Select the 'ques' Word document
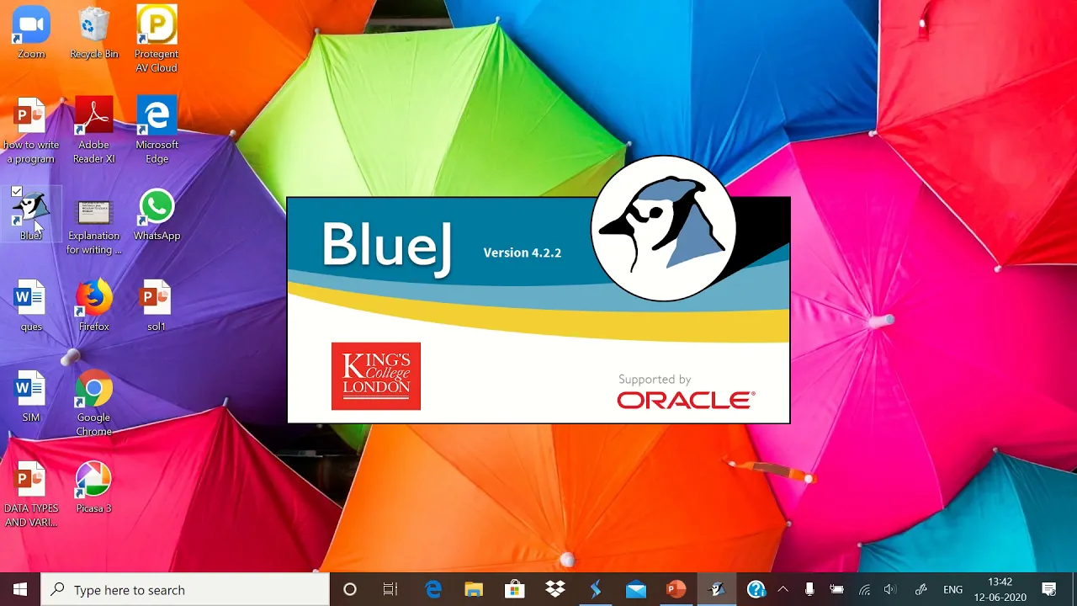The height and width of the screenshot is (606, 1077). (31, 306)
